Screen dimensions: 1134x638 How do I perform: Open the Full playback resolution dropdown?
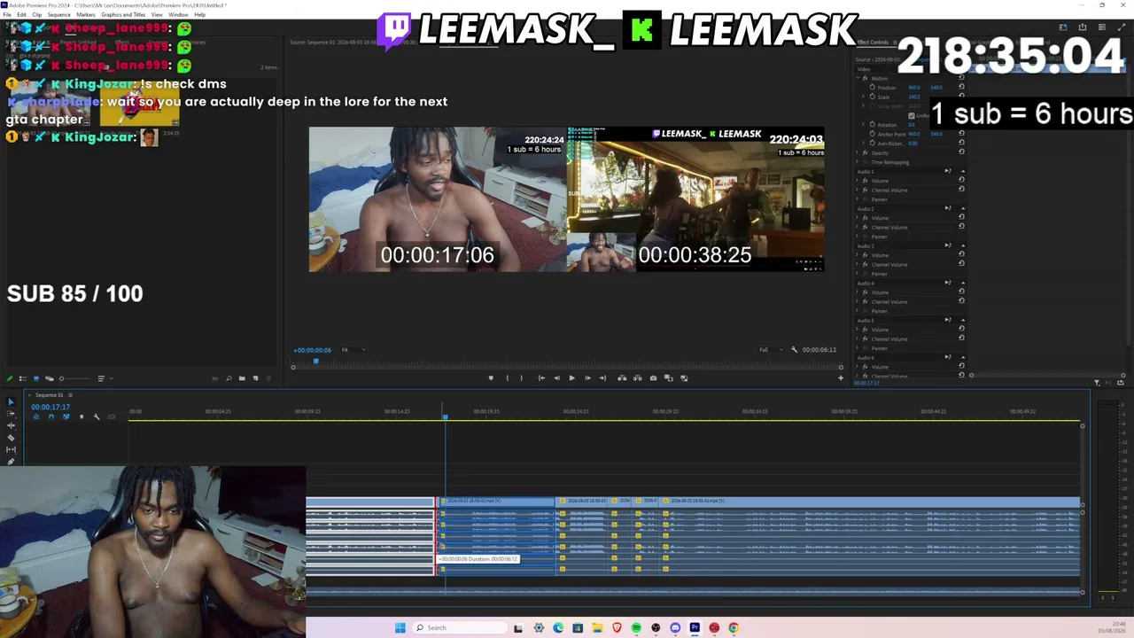tap(771, 350)
